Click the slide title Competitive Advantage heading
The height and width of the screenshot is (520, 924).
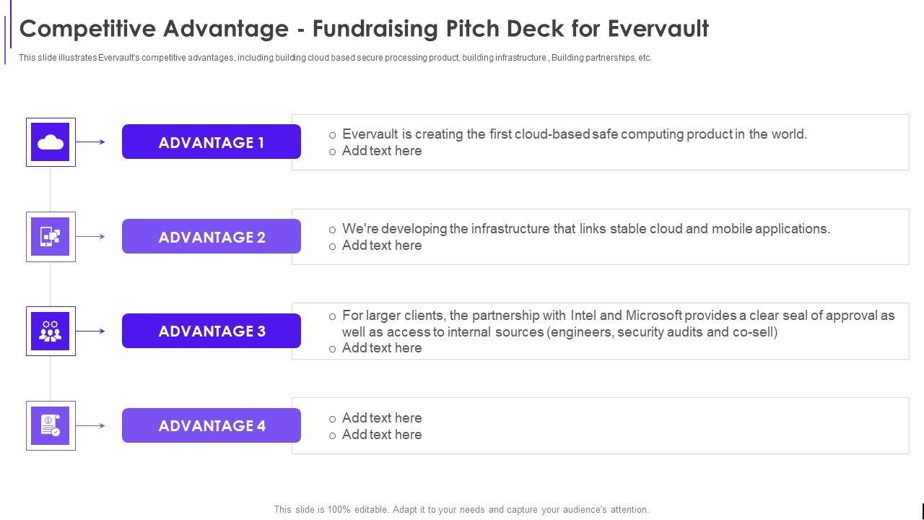point(364,29)
